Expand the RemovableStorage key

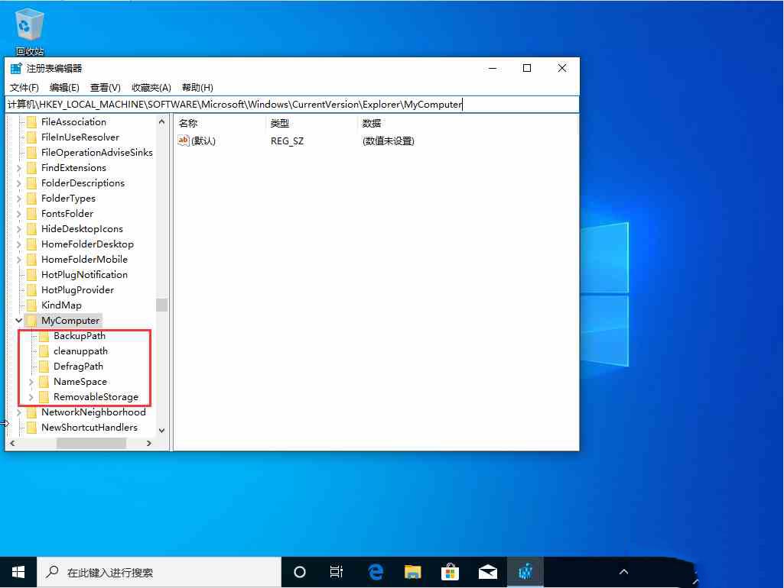coord(31,397)
